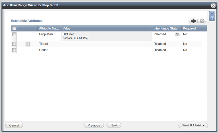Click the Value column header

click(x=106, y=29)
